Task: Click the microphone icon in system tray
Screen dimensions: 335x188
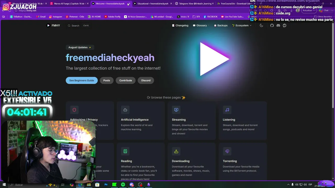Action: coord(293,185)
